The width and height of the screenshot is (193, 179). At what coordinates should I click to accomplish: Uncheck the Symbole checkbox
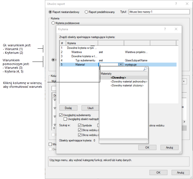pos(80,125)
